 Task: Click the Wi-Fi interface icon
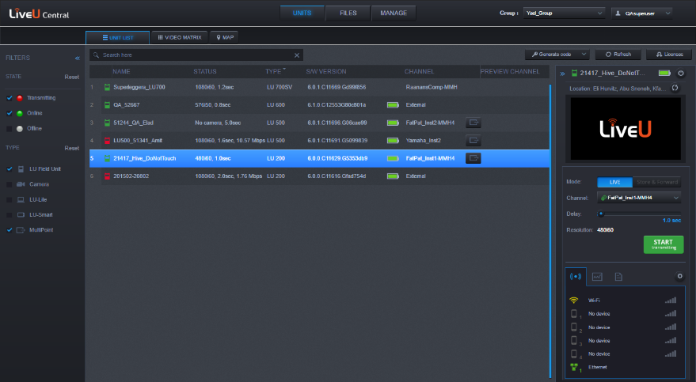[574, 301]
